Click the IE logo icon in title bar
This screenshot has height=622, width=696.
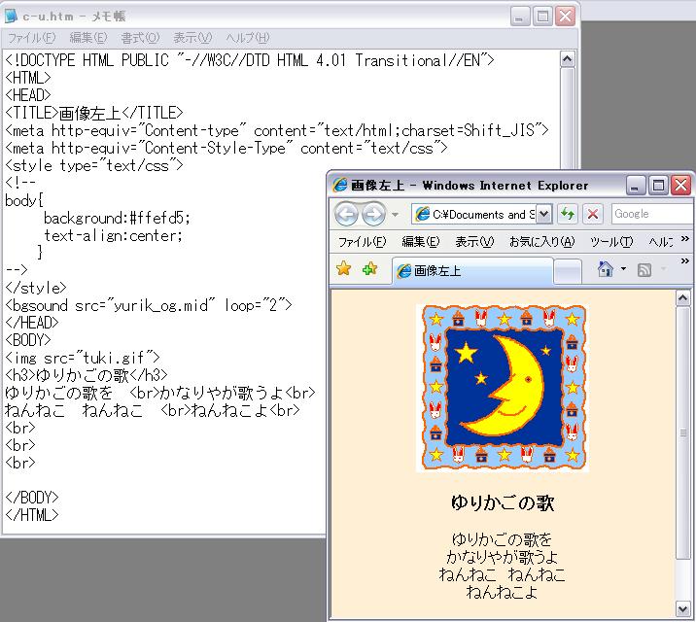(340, 185)
